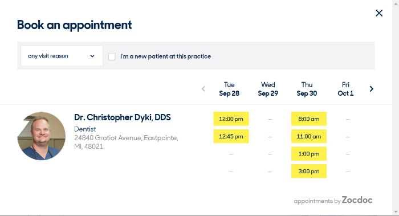Screen dimensions: 399x216
Task: Select the Tue Sep 28 date header
Action: pyautogui.click(x=229, y=89)
